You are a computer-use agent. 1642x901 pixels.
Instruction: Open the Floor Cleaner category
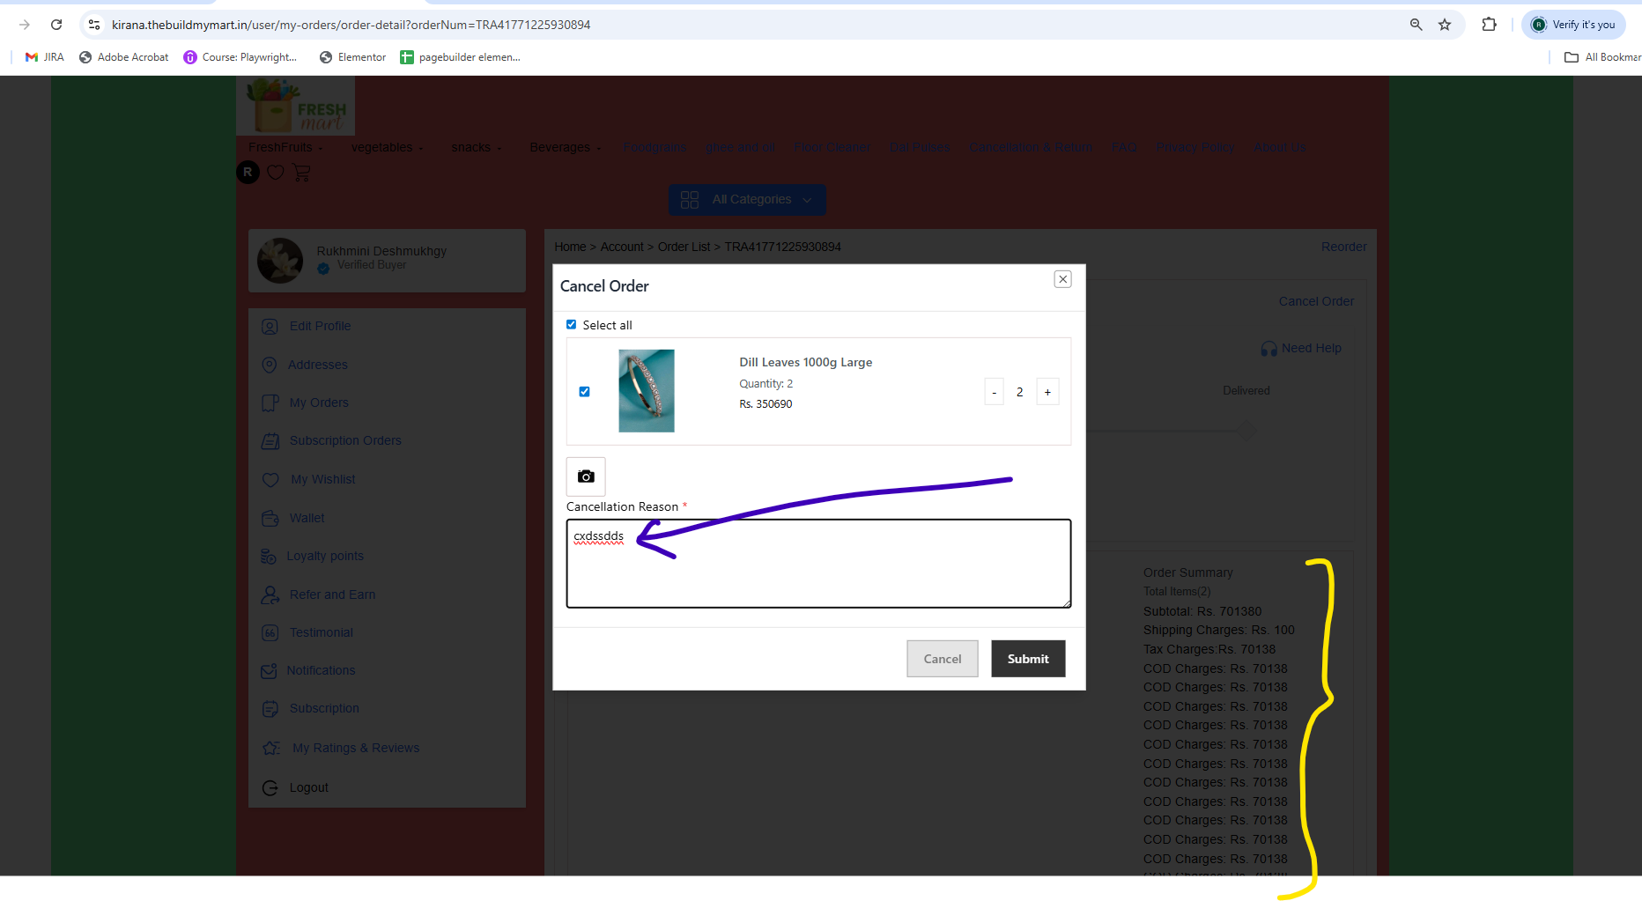click(832, 147)
